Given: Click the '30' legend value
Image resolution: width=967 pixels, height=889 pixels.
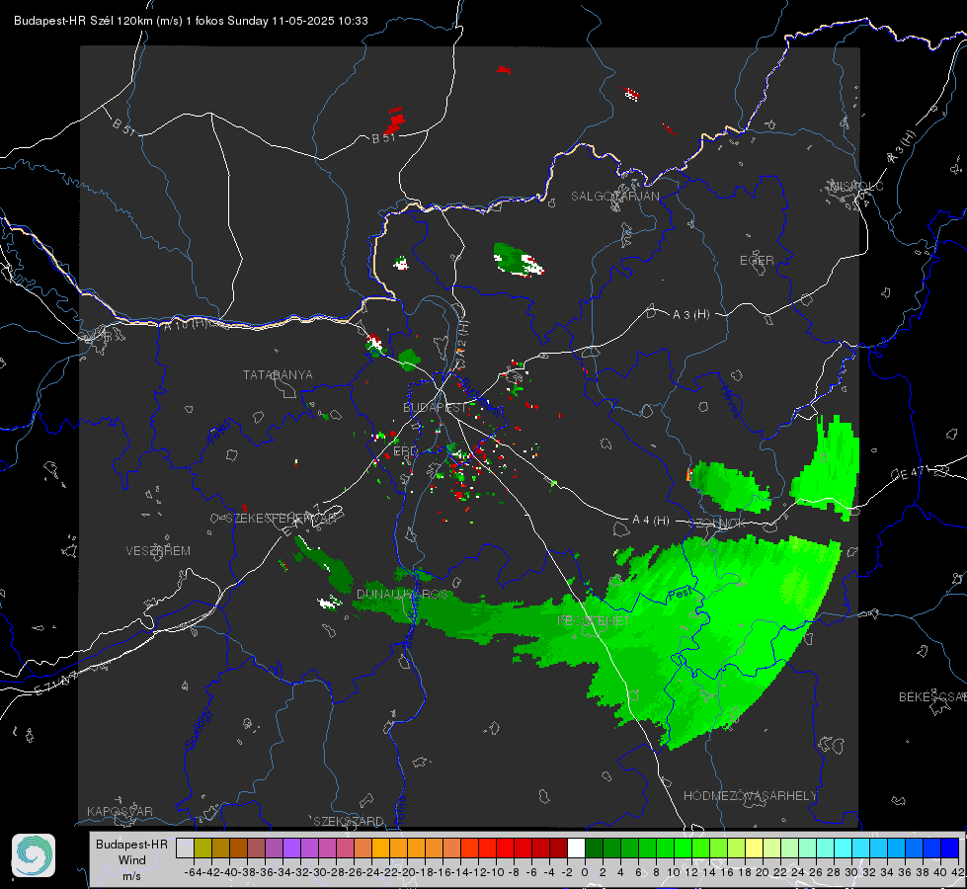Looking at the screenshot, I should click(851, 872).
